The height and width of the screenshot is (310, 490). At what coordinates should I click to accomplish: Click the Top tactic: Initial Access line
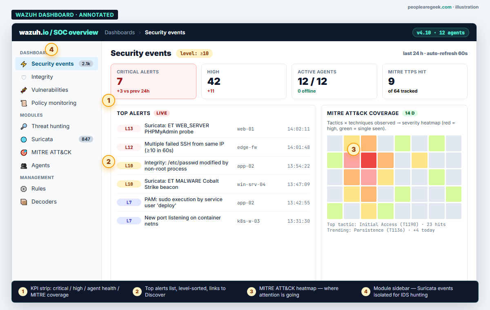(386, 224)
